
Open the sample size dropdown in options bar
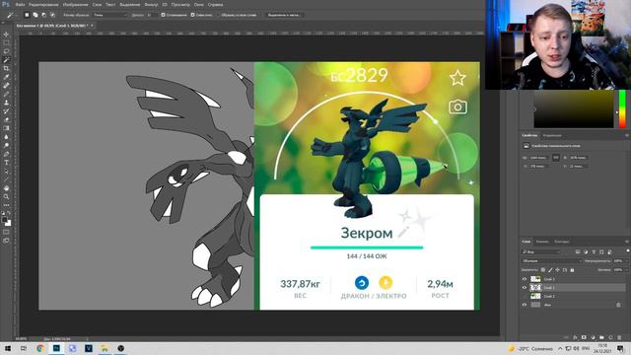pyautogui.click(x=109, y=15)
